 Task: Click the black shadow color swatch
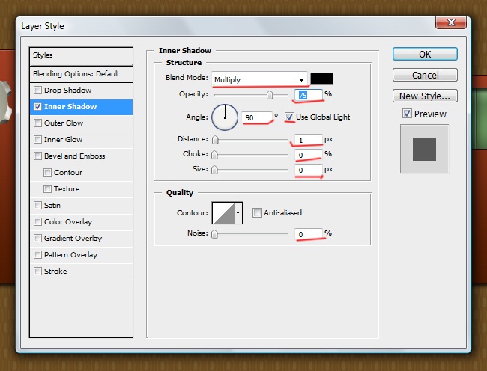click(322, 79)
